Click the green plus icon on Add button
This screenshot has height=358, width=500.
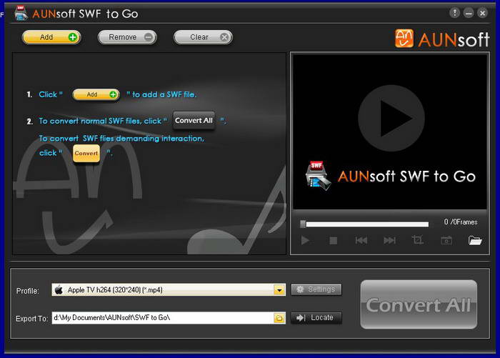click(73, 37)
